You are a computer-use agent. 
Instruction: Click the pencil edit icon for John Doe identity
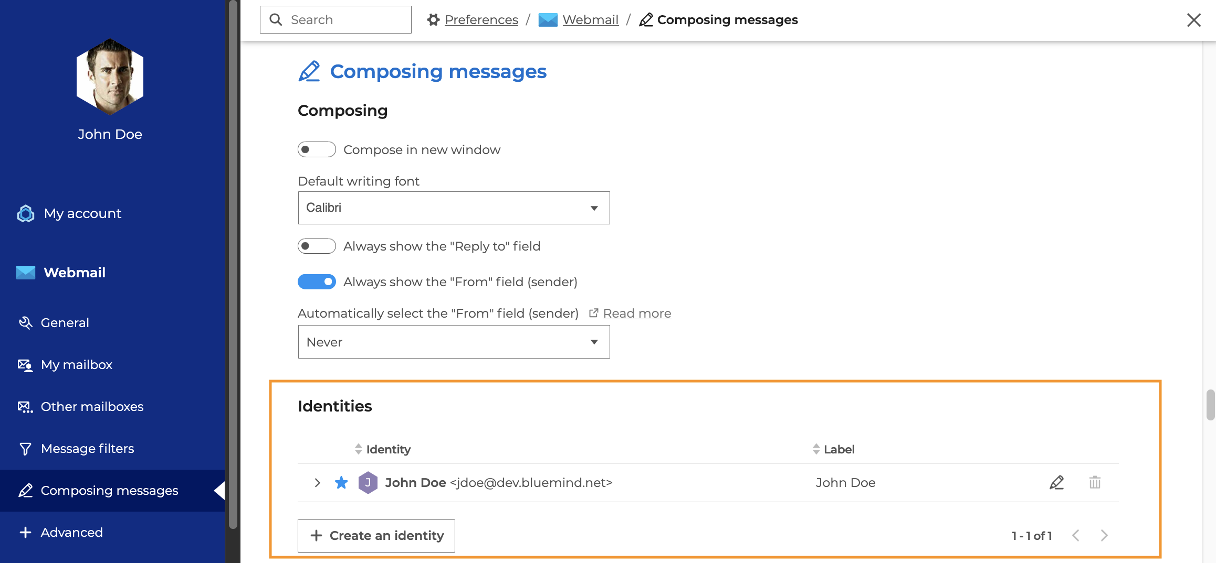pyautogui.click(x=1056, y=482)
